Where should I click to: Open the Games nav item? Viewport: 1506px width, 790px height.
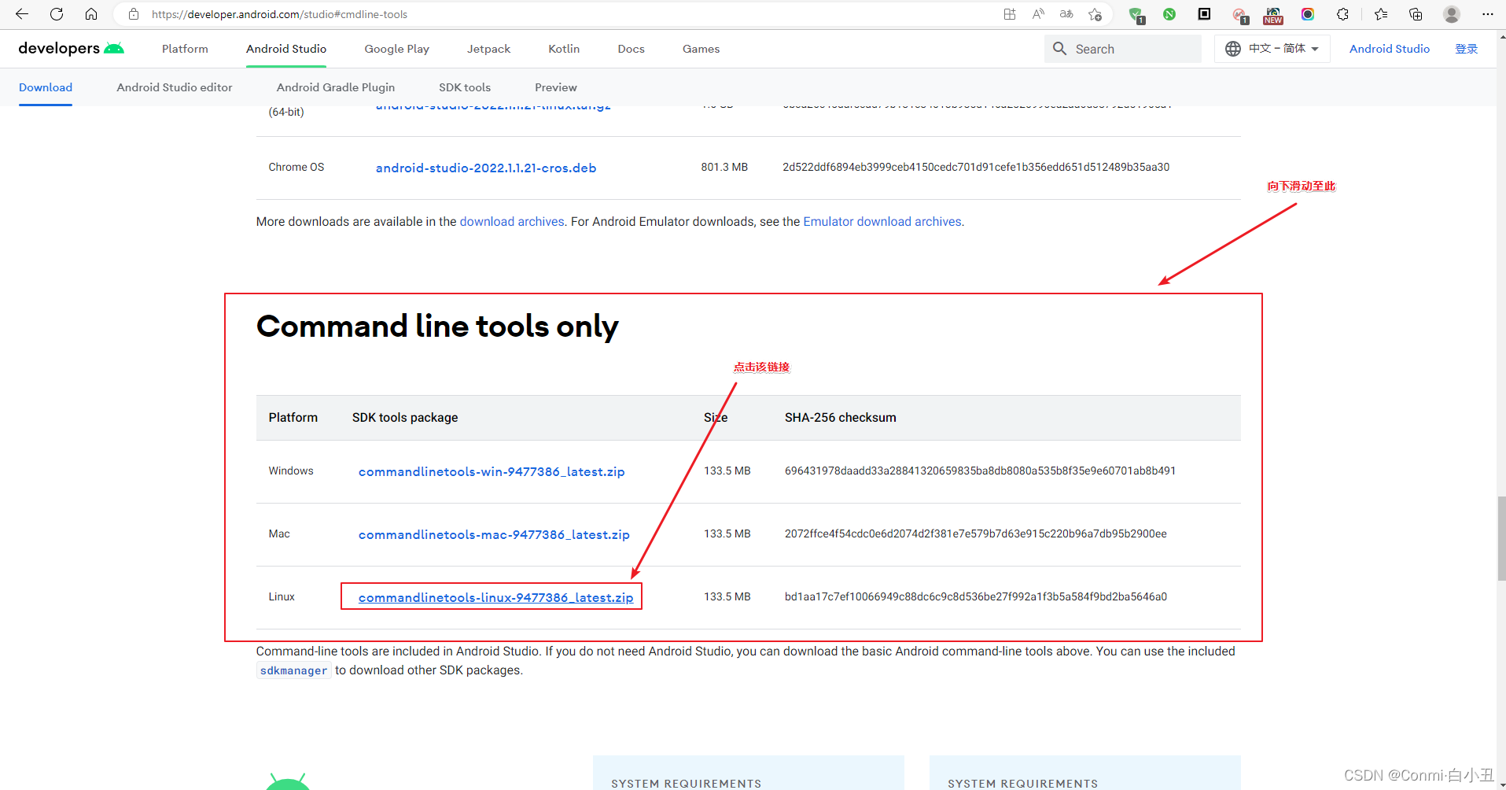701,49
